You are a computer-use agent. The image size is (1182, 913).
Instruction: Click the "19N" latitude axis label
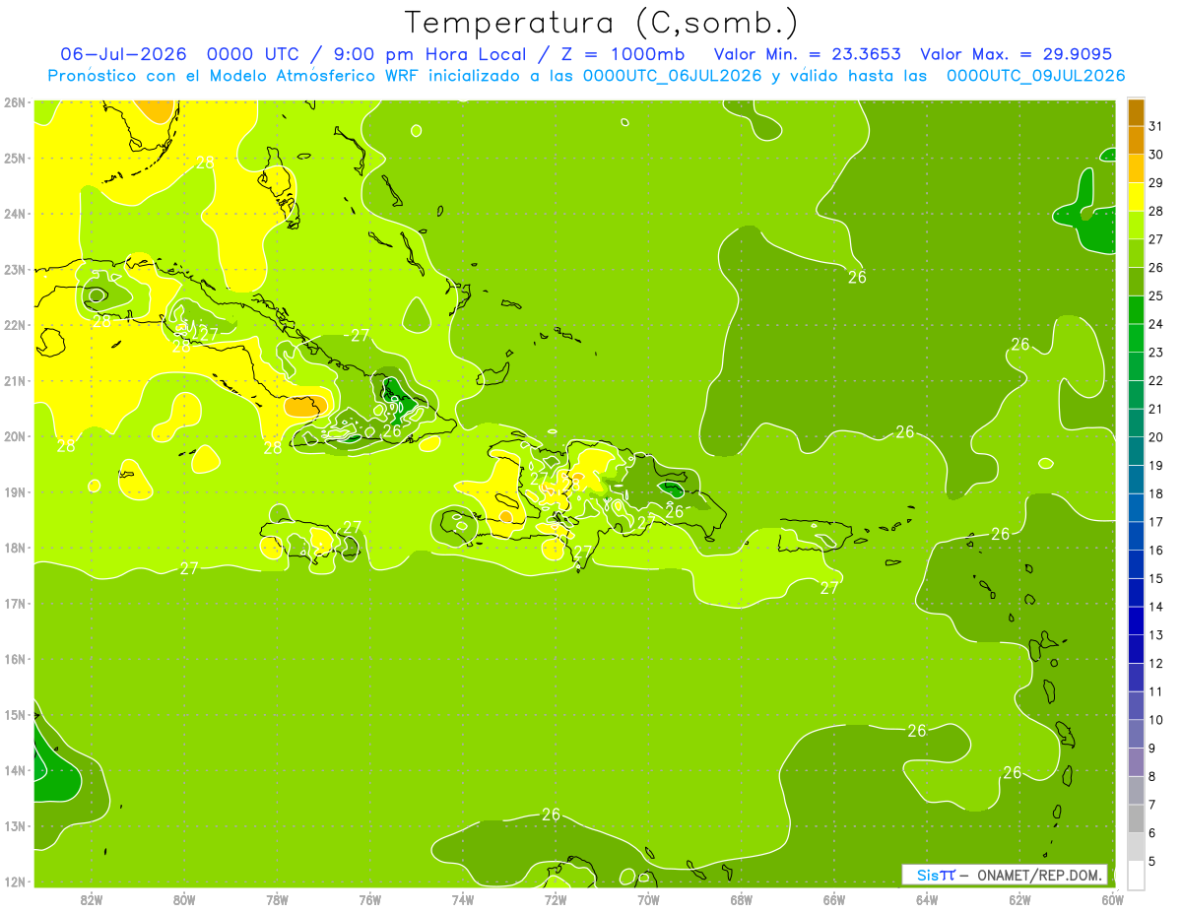click(14, 491)
